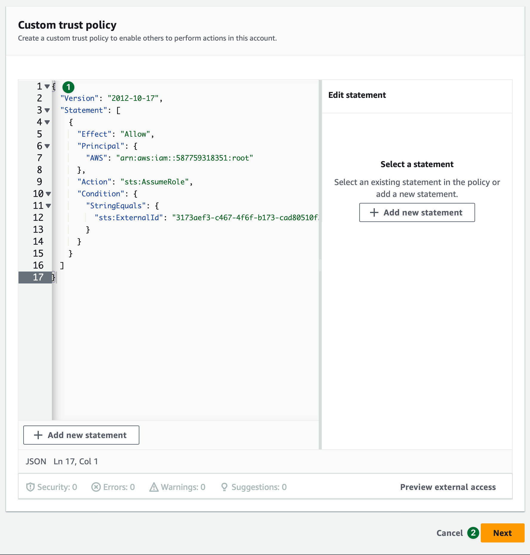Viewport: 530px width, 555px height.
Task: Collapse statement object on line 4
Action: coord(47,122)
